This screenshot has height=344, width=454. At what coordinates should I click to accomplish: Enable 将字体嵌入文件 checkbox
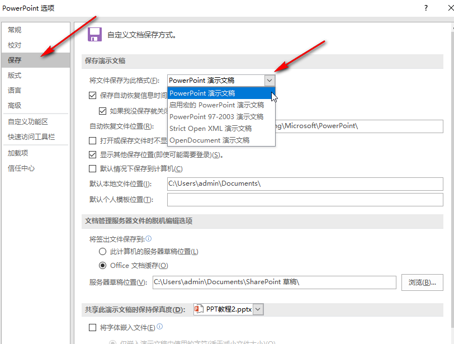(93, 327)
